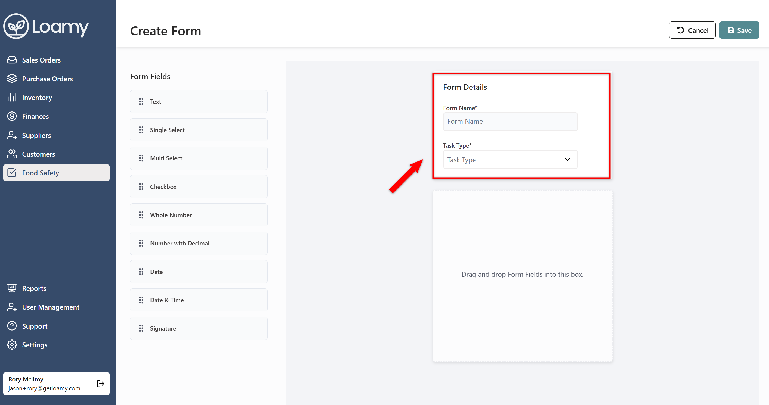The width and height of the screenshot is (769, 405).
Task: Grab the Multi Select drag handle
Action: point(141,158)
